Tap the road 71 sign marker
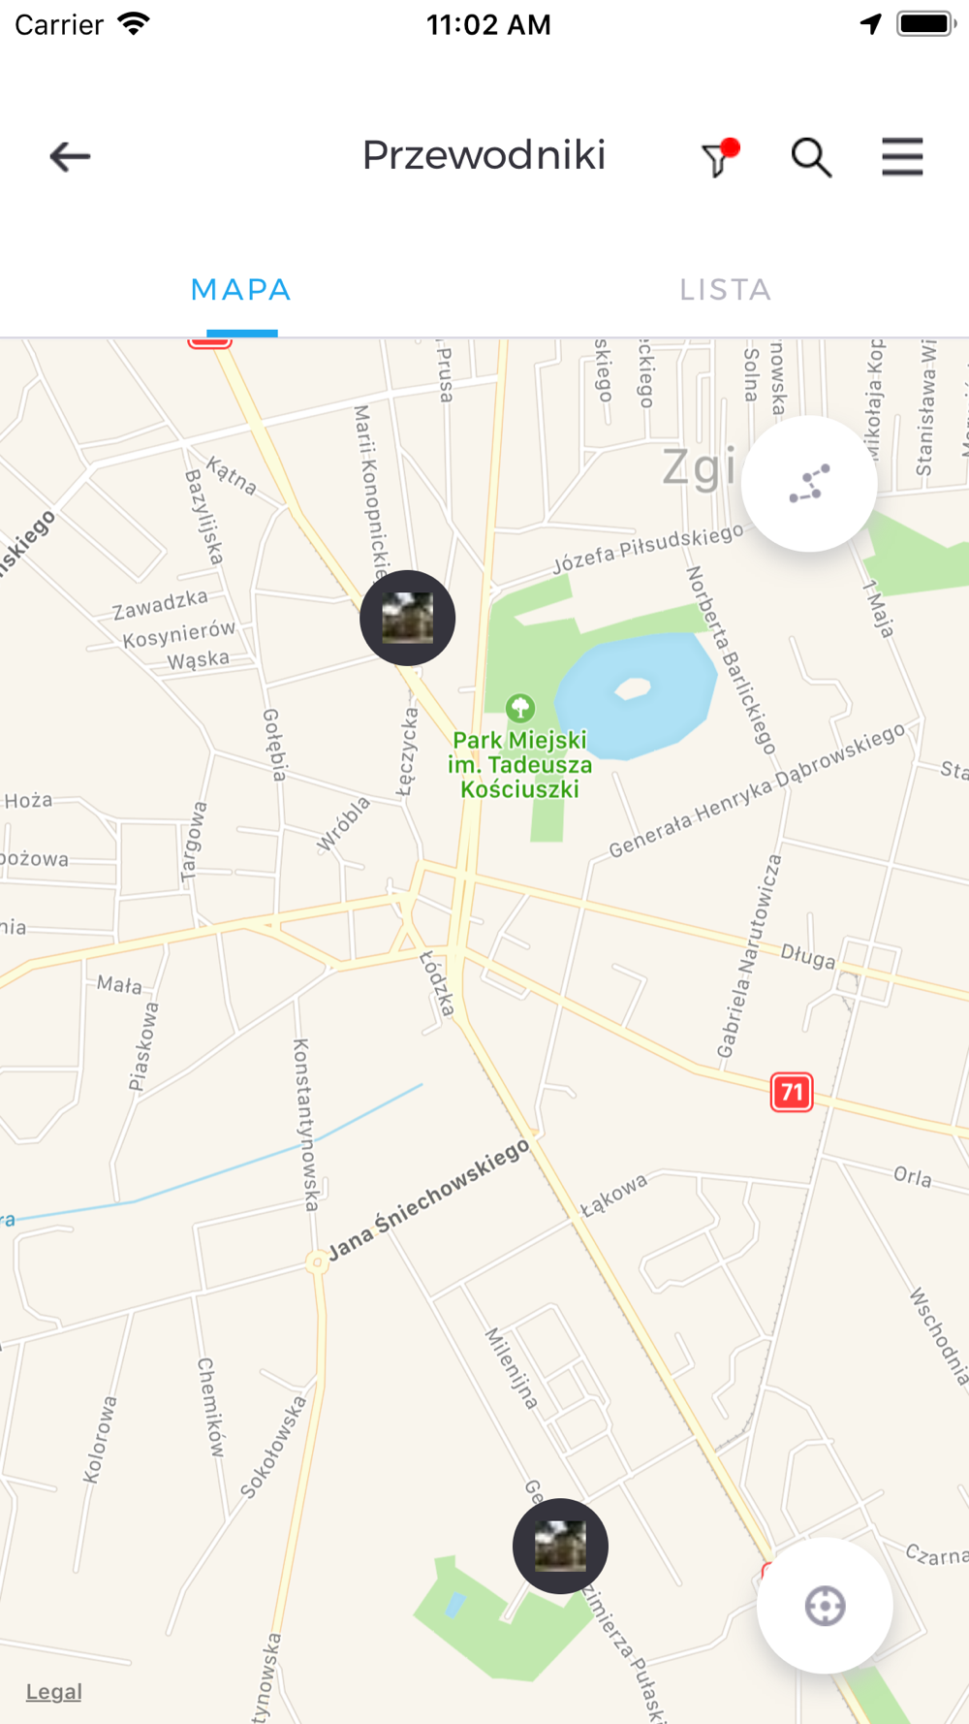This screenshot has width=969, height=1724. (792, 1093)
